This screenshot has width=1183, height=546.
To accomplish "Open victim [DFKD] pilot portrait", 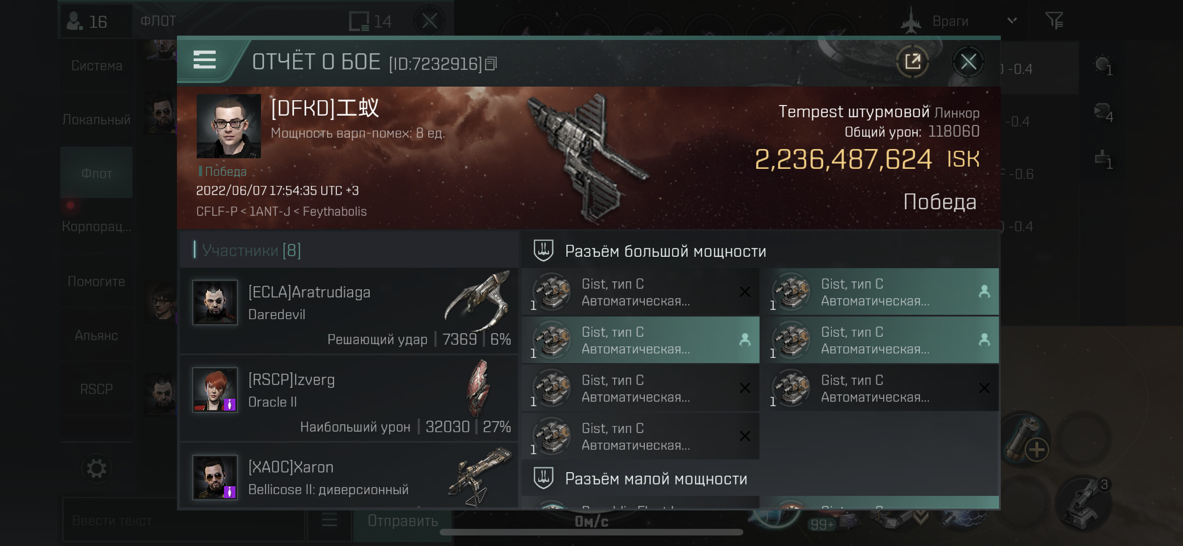I will point(228,126).
